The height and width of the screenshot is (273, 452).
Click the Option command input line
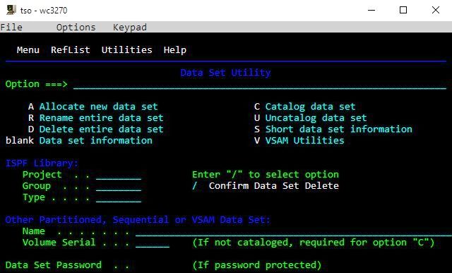[x=260, y=84]
